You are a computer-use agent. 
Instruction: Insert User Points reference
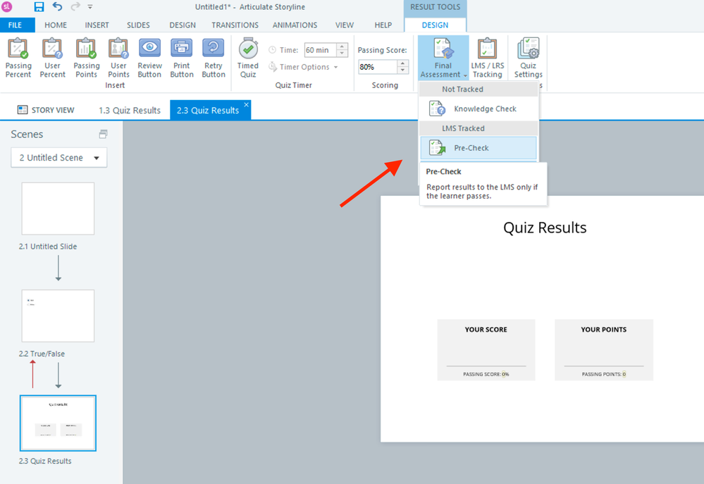(x=118, y=58)
